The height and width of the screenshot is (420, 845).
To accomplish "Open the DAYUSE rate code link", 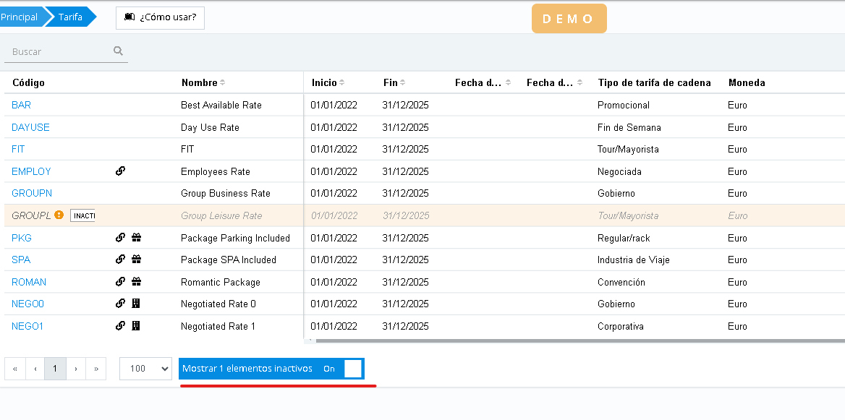I will [30, 127].
